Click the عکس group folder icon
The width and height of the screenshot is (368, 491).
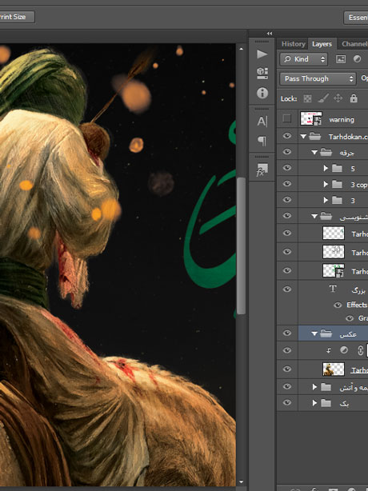coord(326,333)
